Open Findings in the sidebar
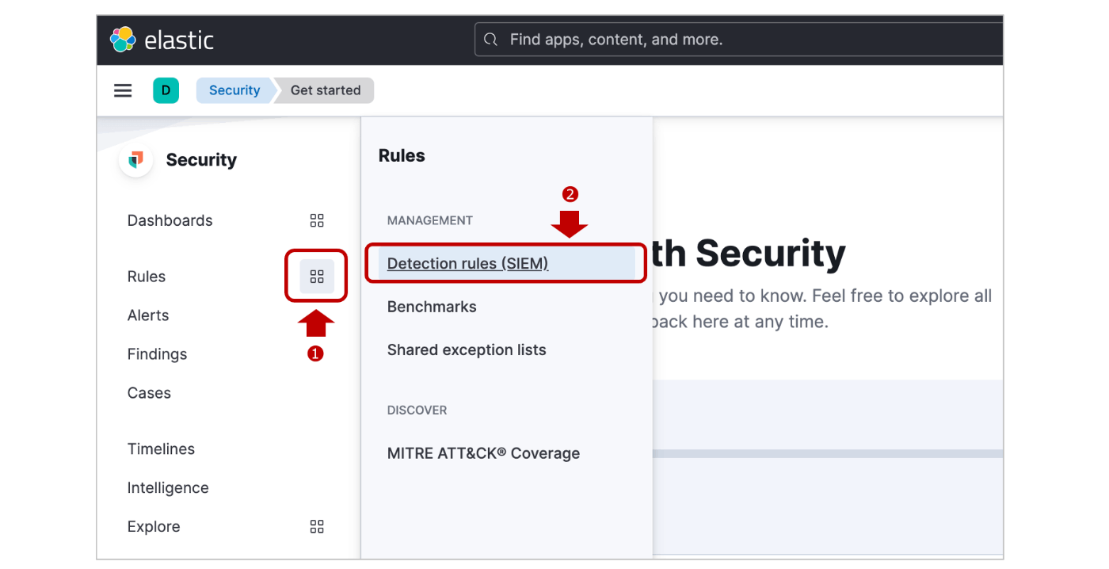Screen dimensions: 1109x569 [158, 354]
